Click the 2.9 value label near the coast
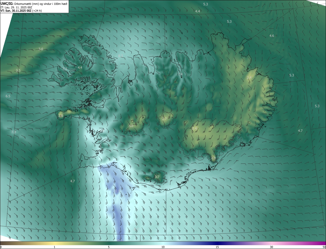The height and width of the screenshot is (249, 326). 213,158
